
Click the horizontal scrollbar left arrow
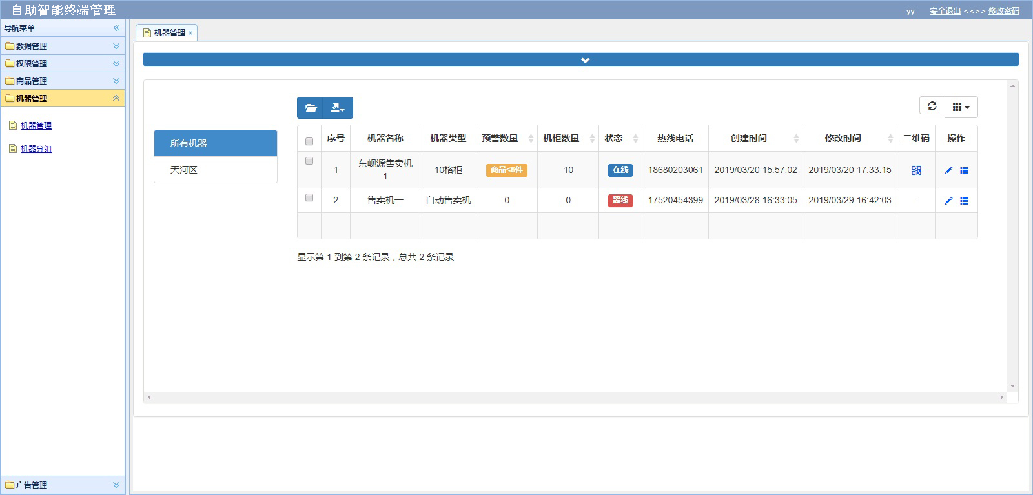[x=149, y=398]
